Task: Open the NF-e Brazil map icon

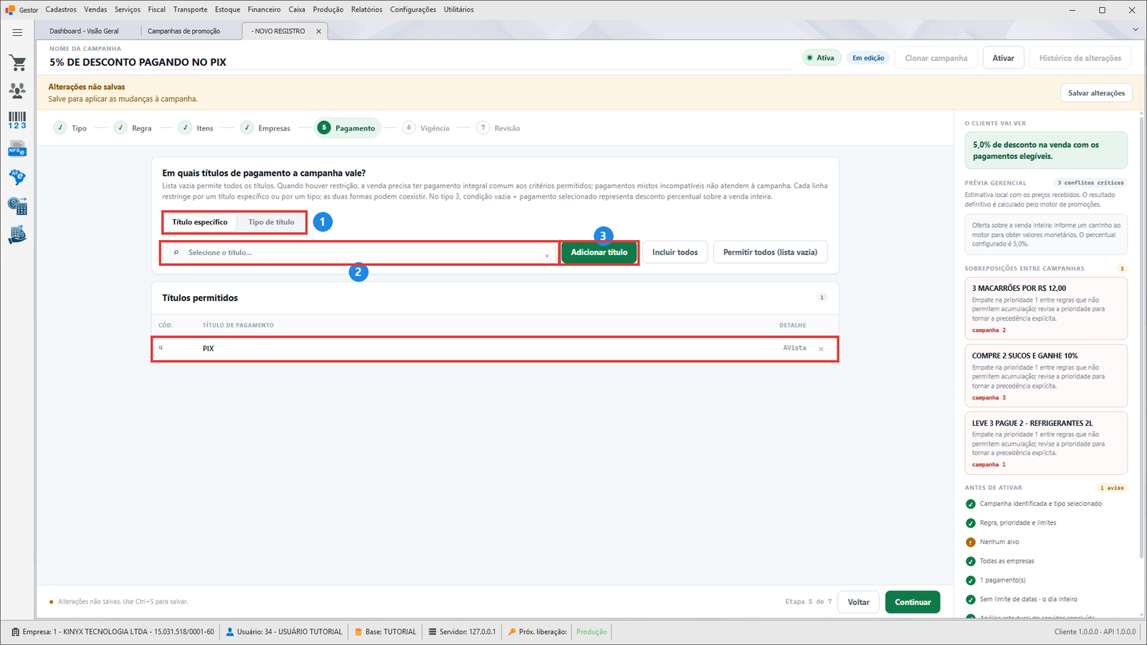Action: (x=17, y=177)
